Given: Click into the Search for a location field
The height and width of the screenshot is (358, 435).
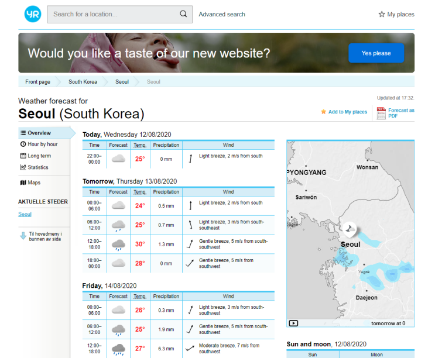Looking at the screenshot, I should point(119,14).
